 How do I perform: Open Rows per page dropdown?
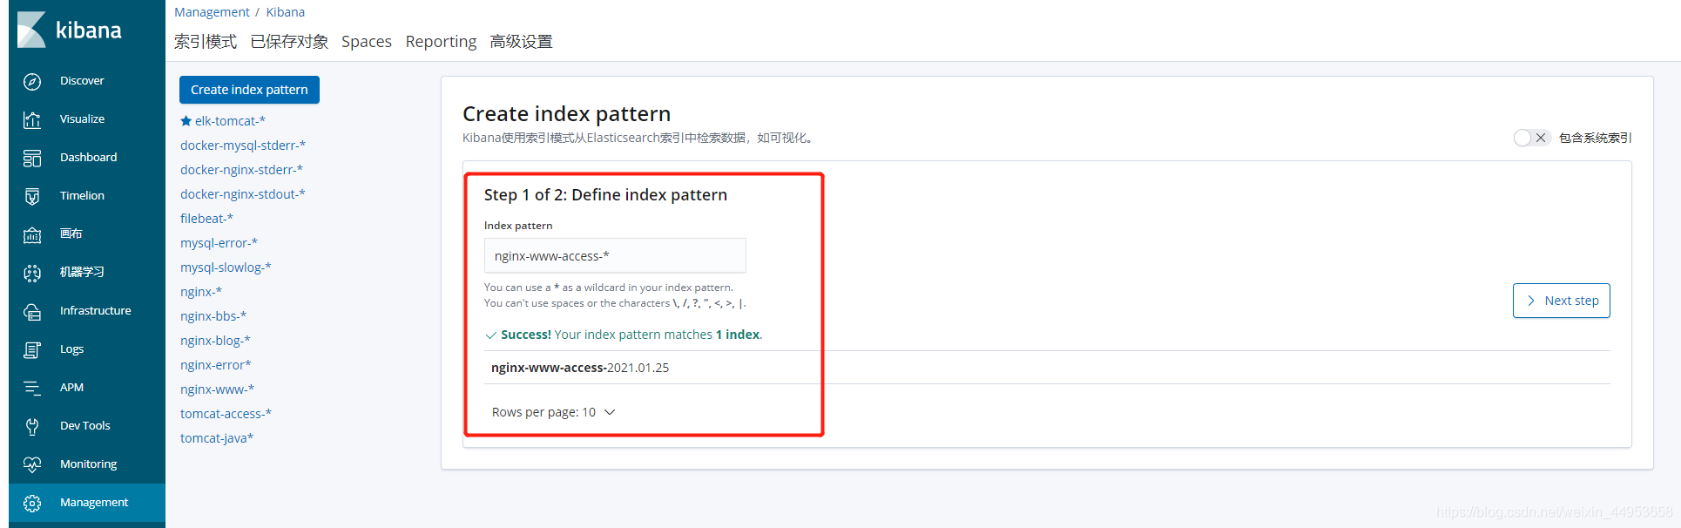click(x=554, y=412)
